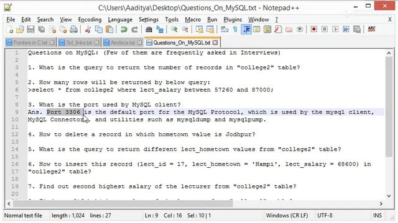Open the Edit menu
Screen dimensions: 398x223
pyautogui.click(x=26, y=19)
